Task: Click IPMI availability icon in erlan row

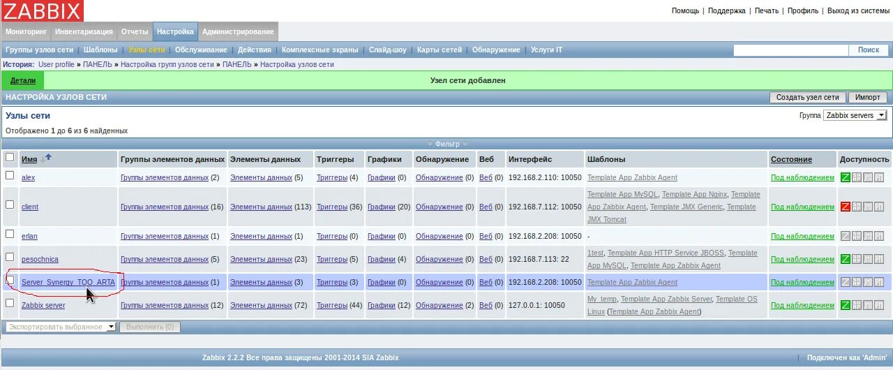Action: (x=879, y=236)
